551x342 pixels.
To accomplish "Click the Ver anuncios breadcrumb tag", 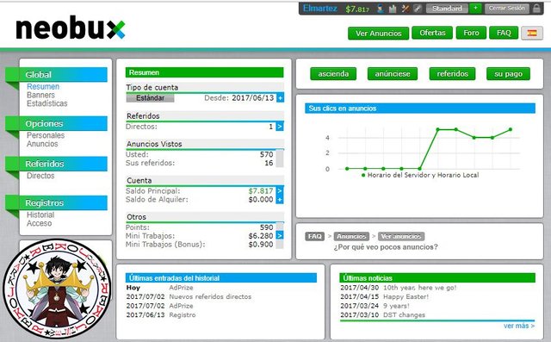I will coord(401,236).
